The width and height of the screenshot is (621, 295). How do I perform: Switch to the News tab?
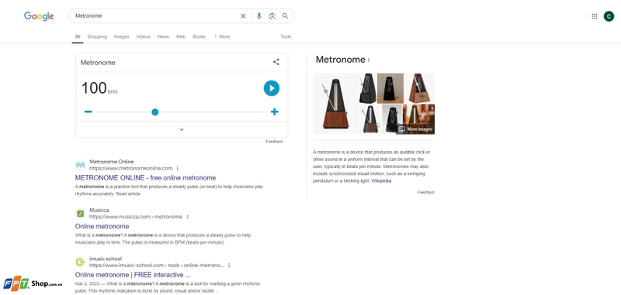click(163, 36)
